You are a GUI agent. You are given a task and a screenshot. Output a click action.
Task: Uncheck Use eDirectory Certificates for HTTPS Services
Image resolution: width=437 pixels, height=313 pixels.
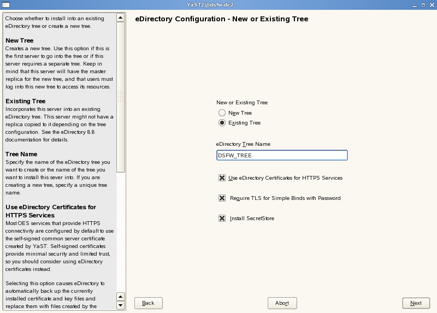tap(222, 178)
